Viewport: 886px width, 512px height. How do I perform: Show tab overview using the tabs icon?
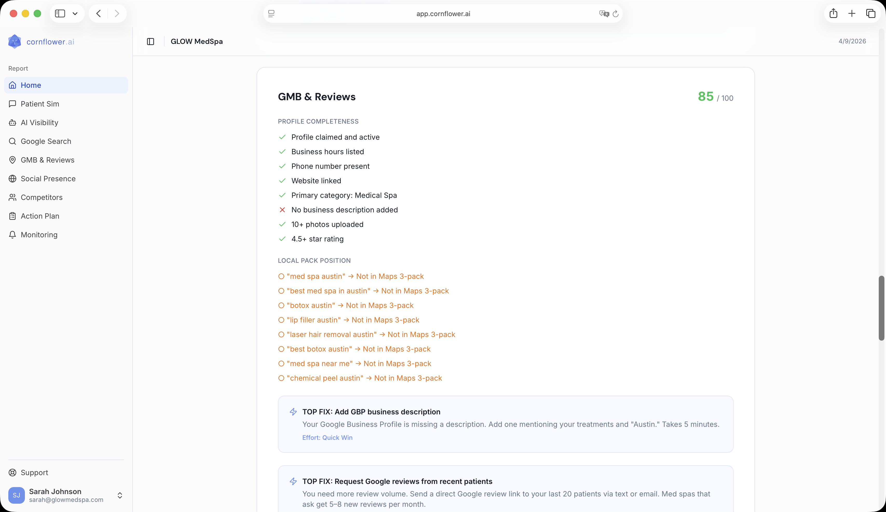870,13
